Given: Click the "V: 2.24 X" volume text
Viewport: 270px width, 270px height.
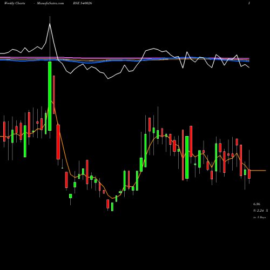Looking at the screenshot, I should pyautogui.click(x=260, y=211).
